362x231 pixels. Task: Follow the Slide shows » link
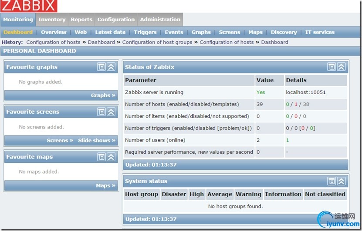click(97, 140)
